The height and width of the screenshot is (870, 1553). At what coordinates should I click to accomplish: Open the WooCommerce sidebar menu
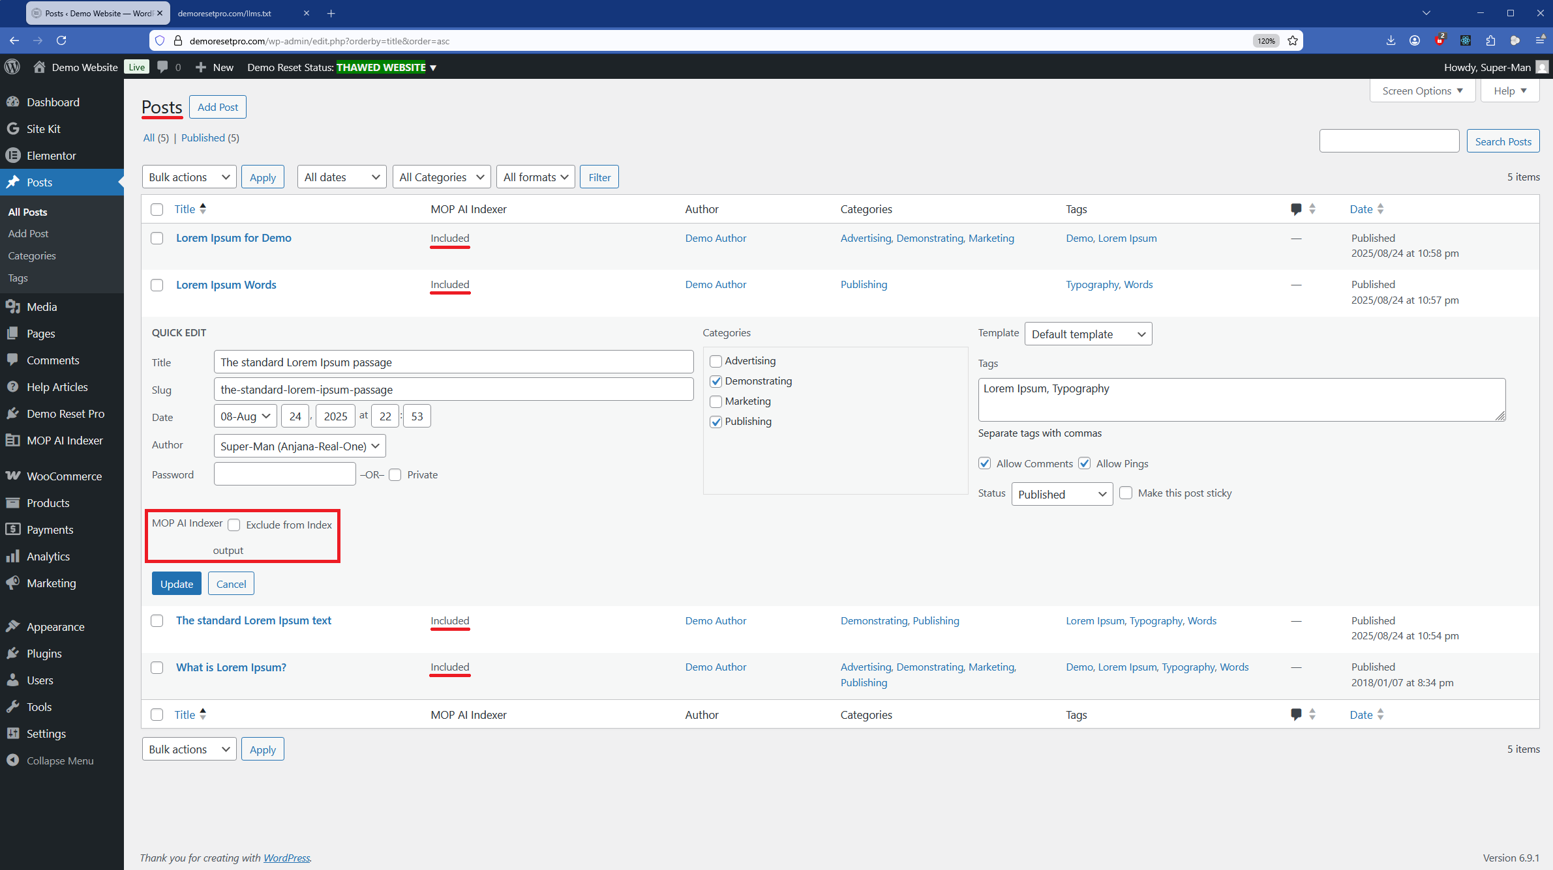(x=63, y=476)
